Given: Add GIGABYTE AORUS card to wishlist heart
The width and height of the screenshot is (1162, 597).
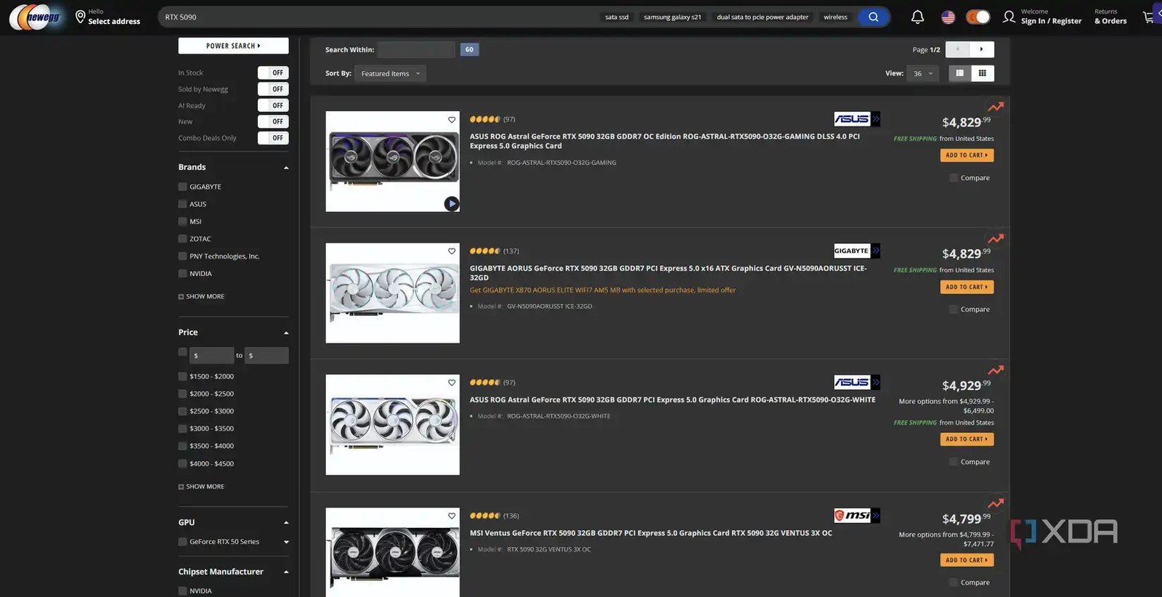Looking at the screenshot, I should coord(452,251).
